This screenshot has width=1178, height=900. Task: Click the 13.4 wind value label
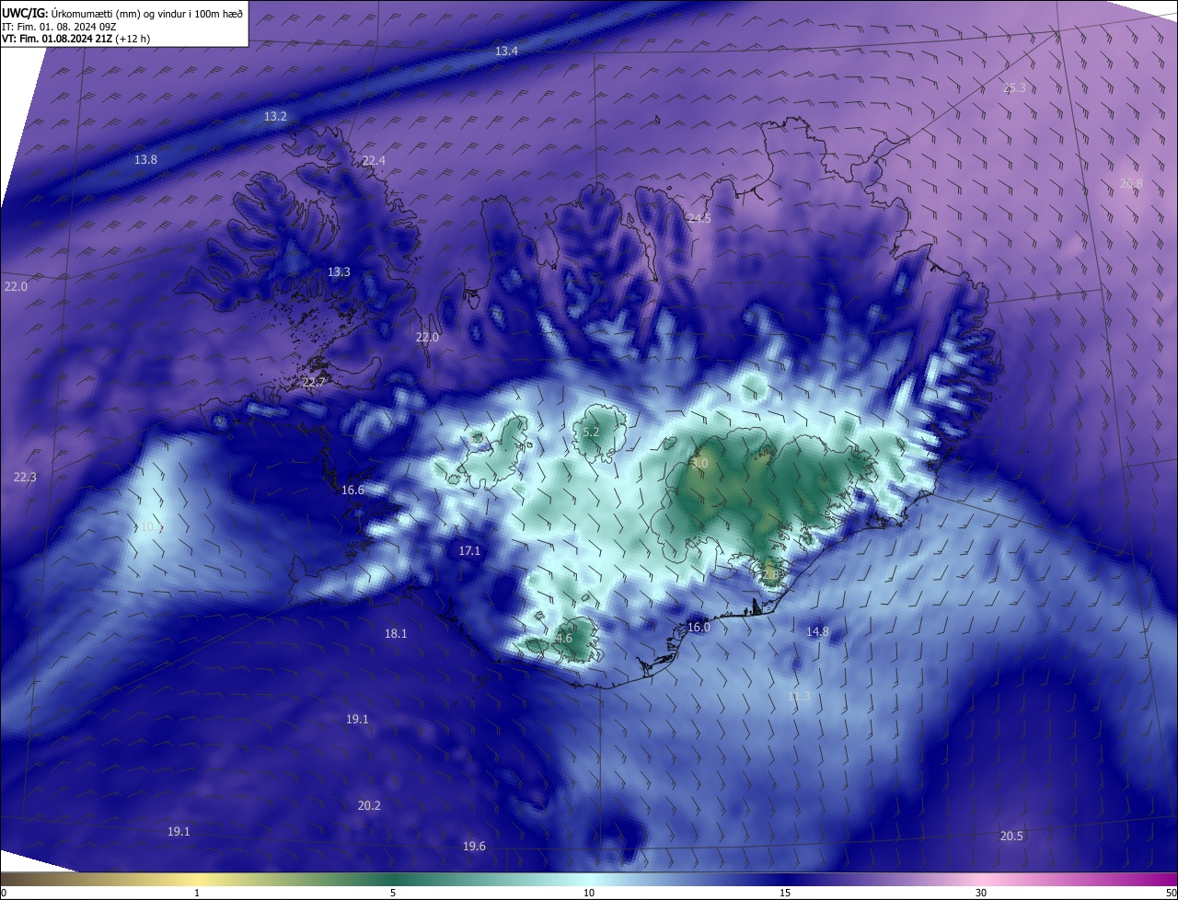click(507, 52)
